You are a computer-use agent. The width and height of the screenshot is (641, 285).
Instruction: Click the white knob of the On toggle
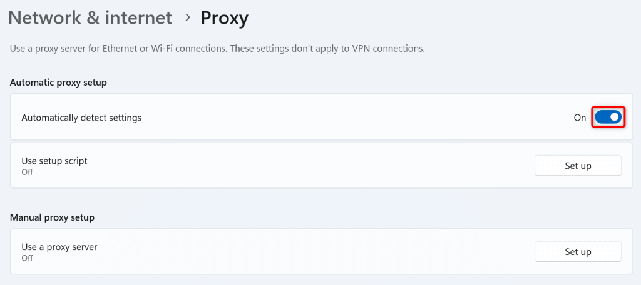[x=614, y=117]
